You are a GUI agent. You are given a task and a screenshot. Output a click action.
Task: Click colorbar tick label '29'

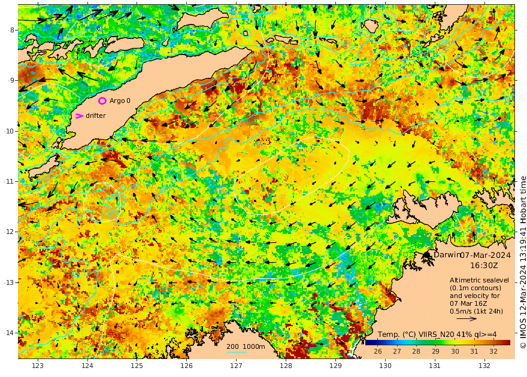[x=435, y=351]
